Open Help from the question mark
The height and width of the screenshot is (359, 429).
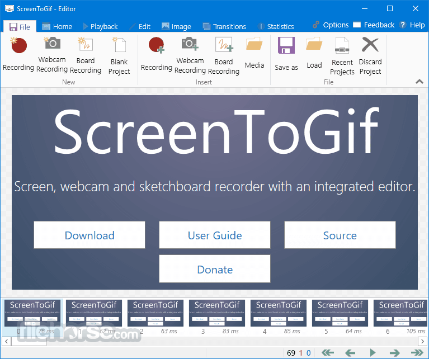coord(412,25)
